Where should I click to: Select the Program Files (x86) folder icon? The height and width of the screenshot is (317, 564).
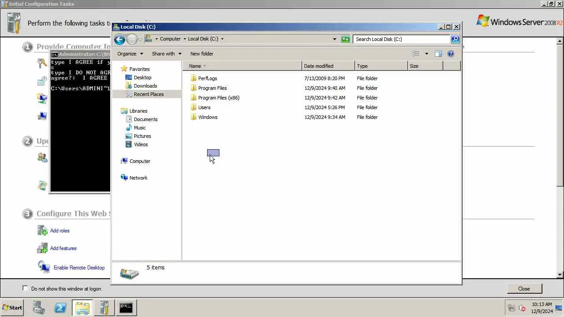[x=193, y=98]
